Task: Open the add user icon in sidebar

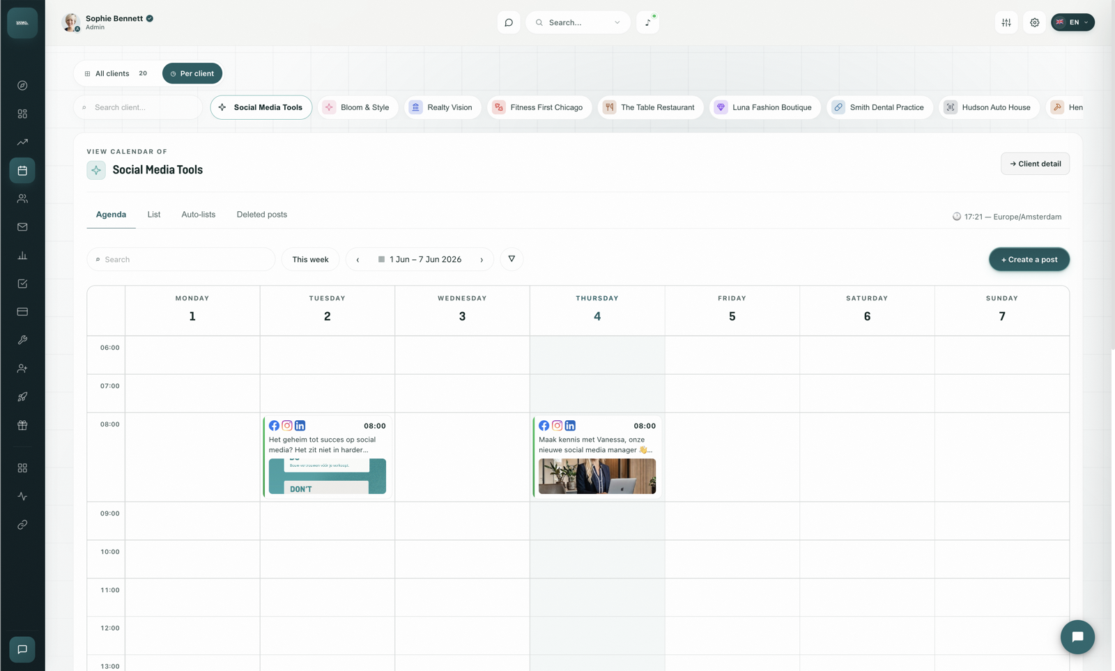Action: (22, 369)
